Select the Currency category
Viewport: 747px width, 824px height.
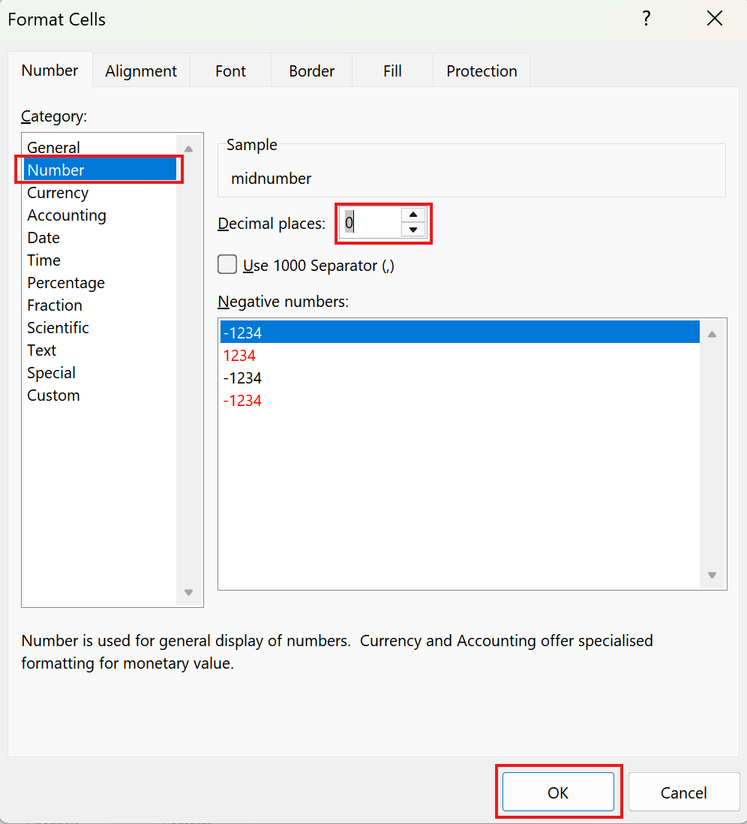click(x=58, y=193)
